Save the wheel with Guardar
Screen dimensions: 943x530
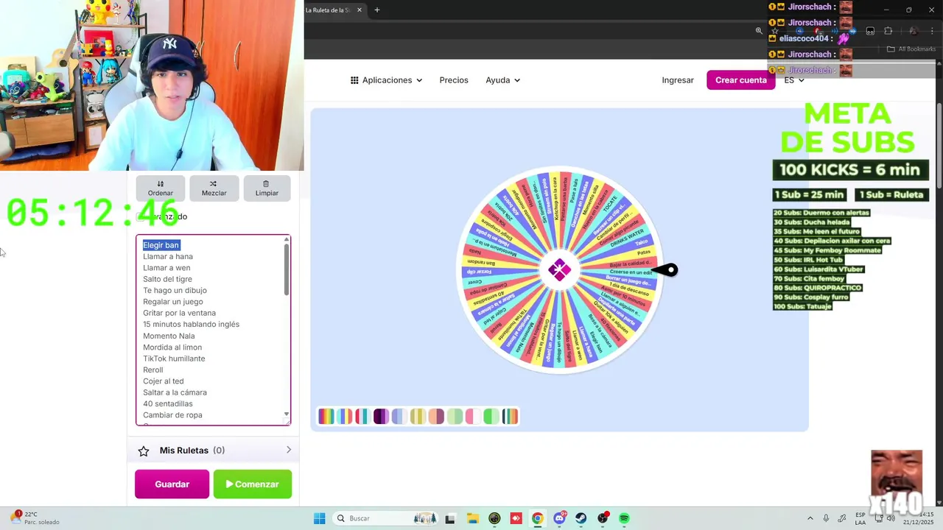click(x=172, y=484)
